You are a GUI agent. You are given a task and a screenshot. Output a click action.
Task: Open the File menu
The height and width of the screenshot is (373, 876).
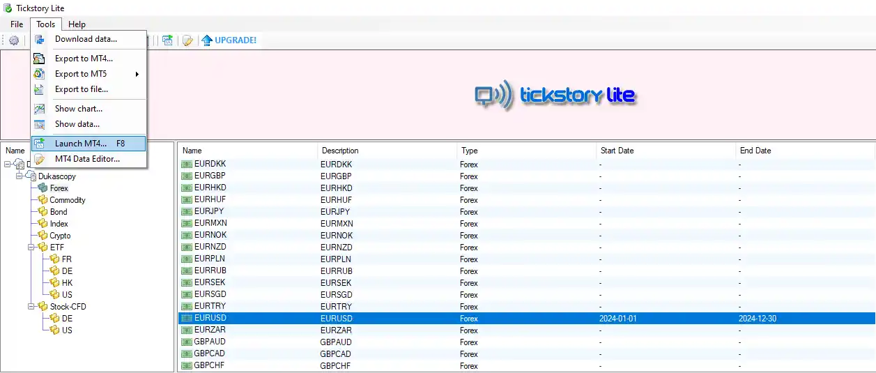tap(17, 24)
